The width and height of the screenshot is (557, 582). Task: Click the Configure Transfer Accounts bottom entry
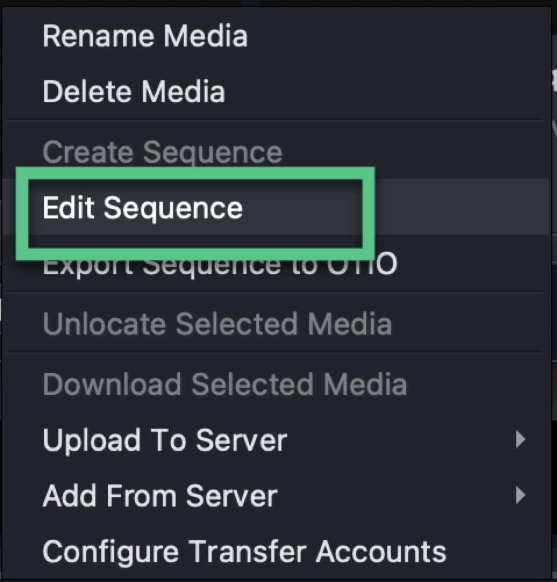[244, 551]
